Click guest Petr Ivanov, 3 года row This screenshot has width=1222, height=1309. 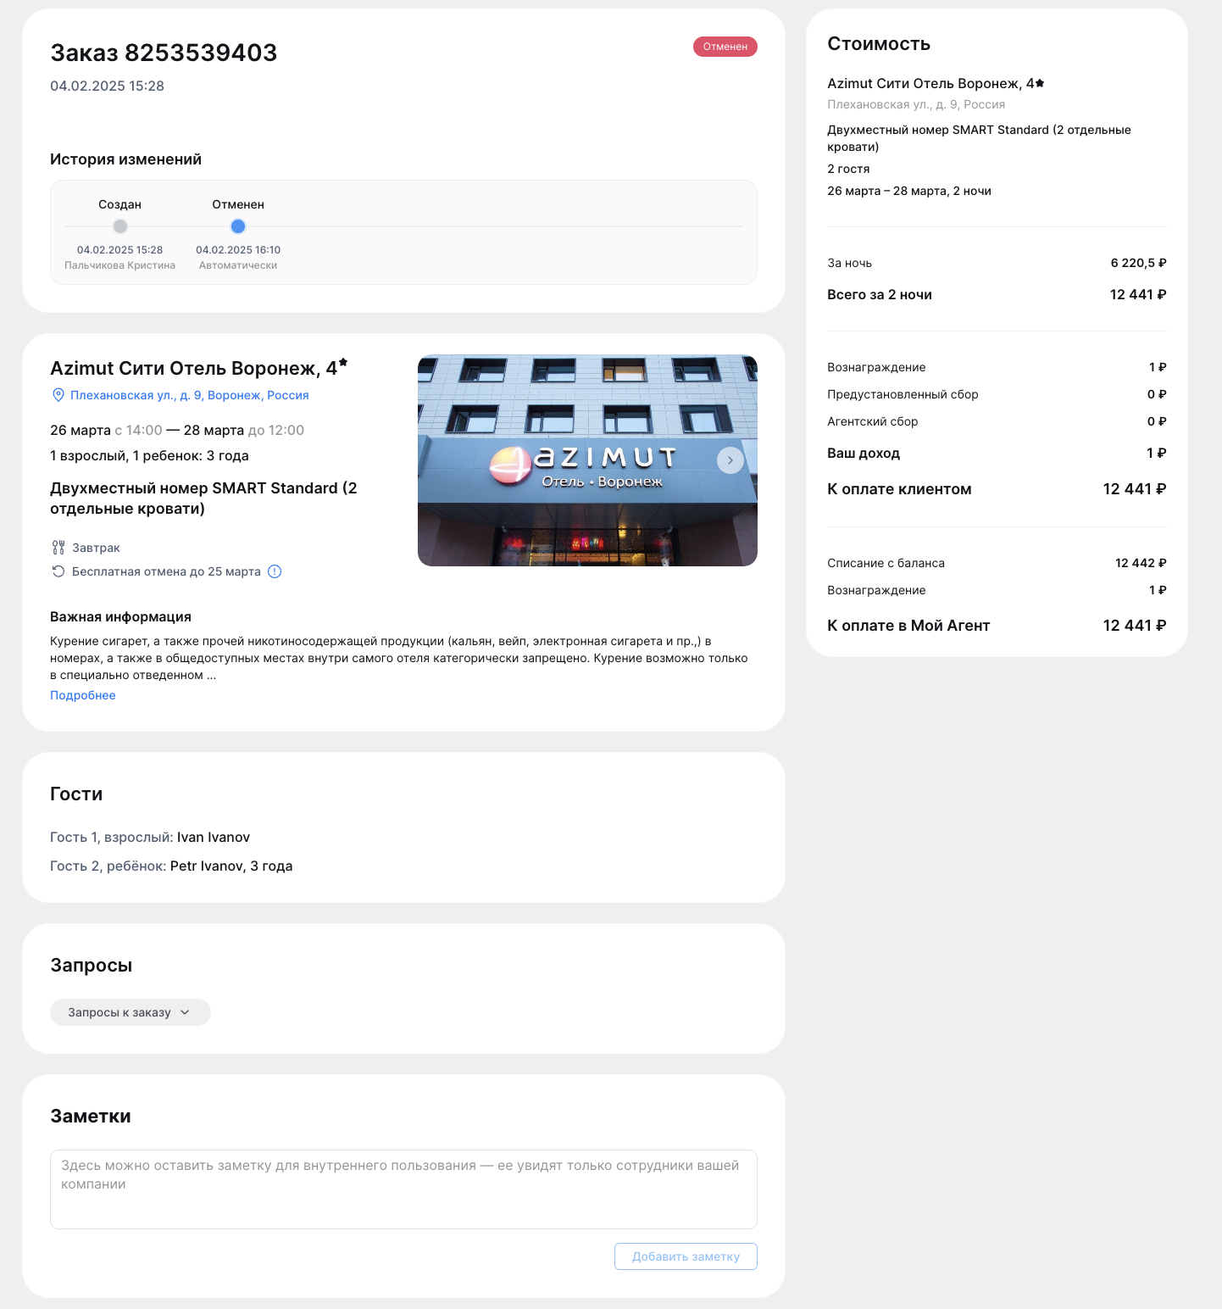[x=171, y=866]
